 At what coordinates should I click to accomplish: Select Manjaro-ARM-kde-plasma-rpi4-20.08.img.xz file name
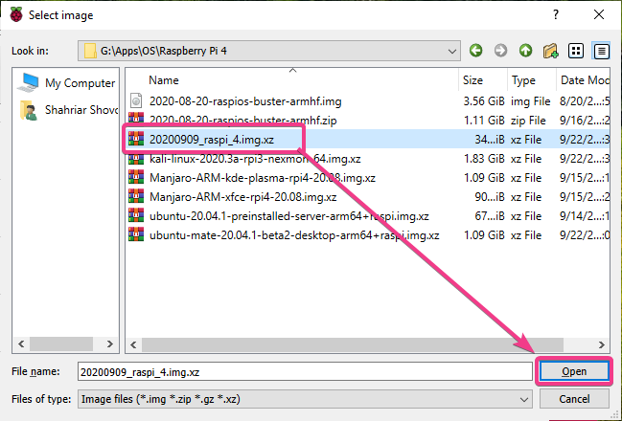click(x=263, y=178)
